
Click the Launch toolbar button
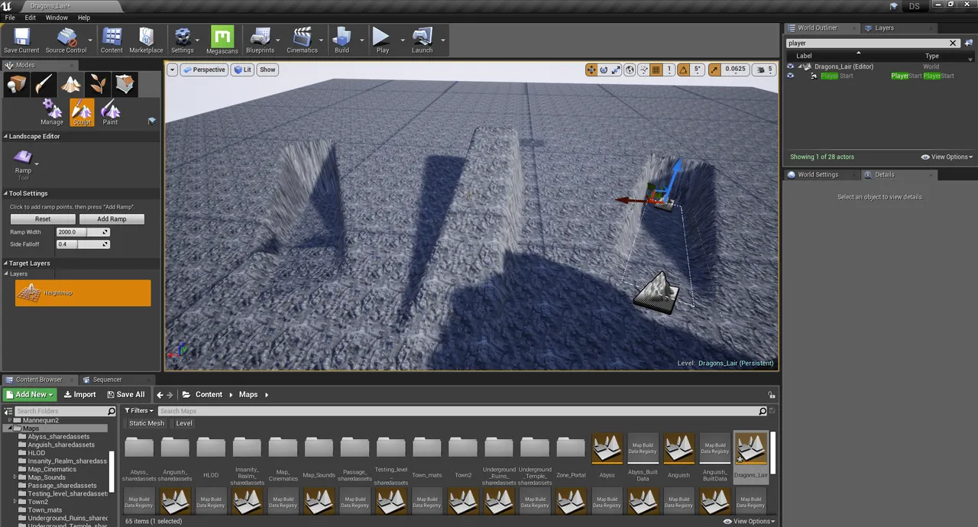[422, 40]
